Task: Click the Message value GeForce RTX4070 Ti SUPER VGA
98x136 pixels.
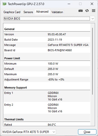Action: (68, 45)
